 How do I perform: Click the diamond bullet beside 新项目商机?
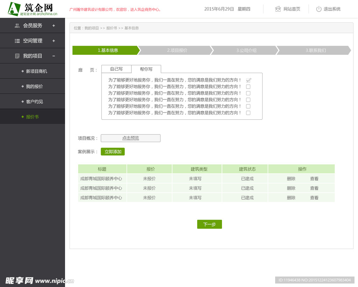point(23,71)
